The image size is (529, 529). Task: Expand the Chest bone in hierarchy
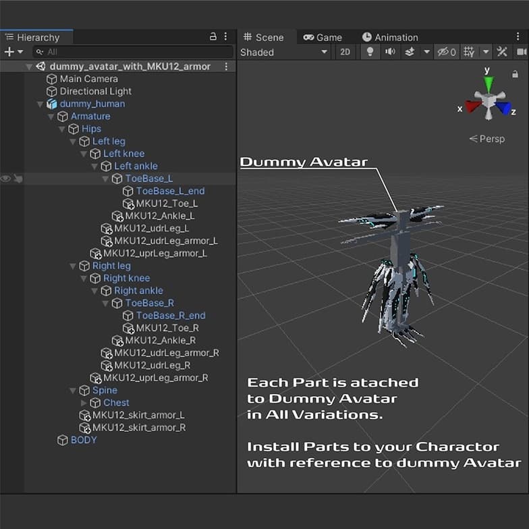pos(84,403)
